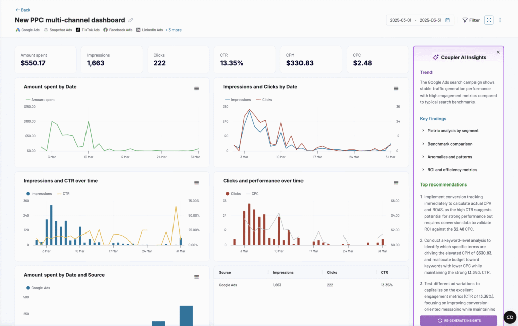Click Google Ads row in source table
The height and width of the screenshot is (326, 518).
point(311,285)
